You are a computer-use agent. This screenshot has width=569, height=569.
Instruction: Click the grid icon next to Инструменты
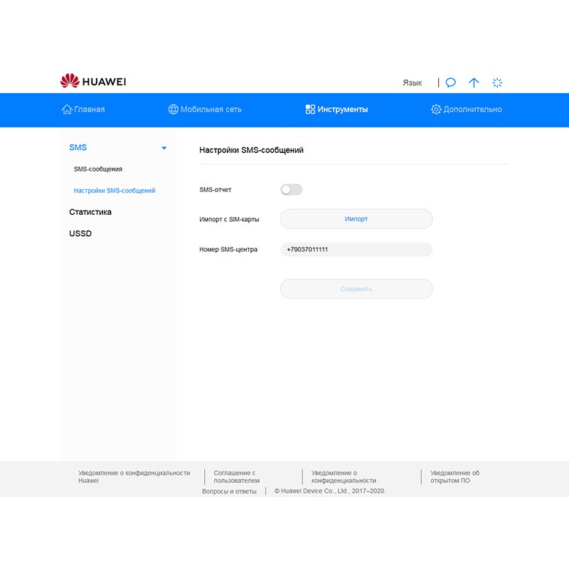point(310,110)
